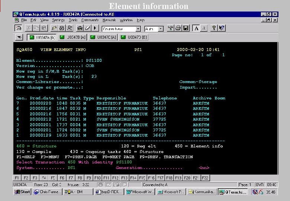The width and height of the screenshot is (290, 201).
Task: Click the F22 function key button
Action: [x=205, y=178]
